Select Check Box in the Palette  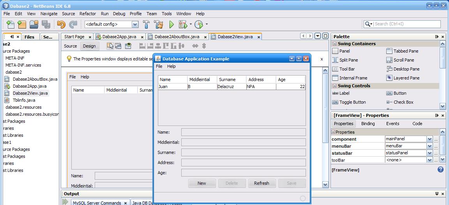click(400, 102)
